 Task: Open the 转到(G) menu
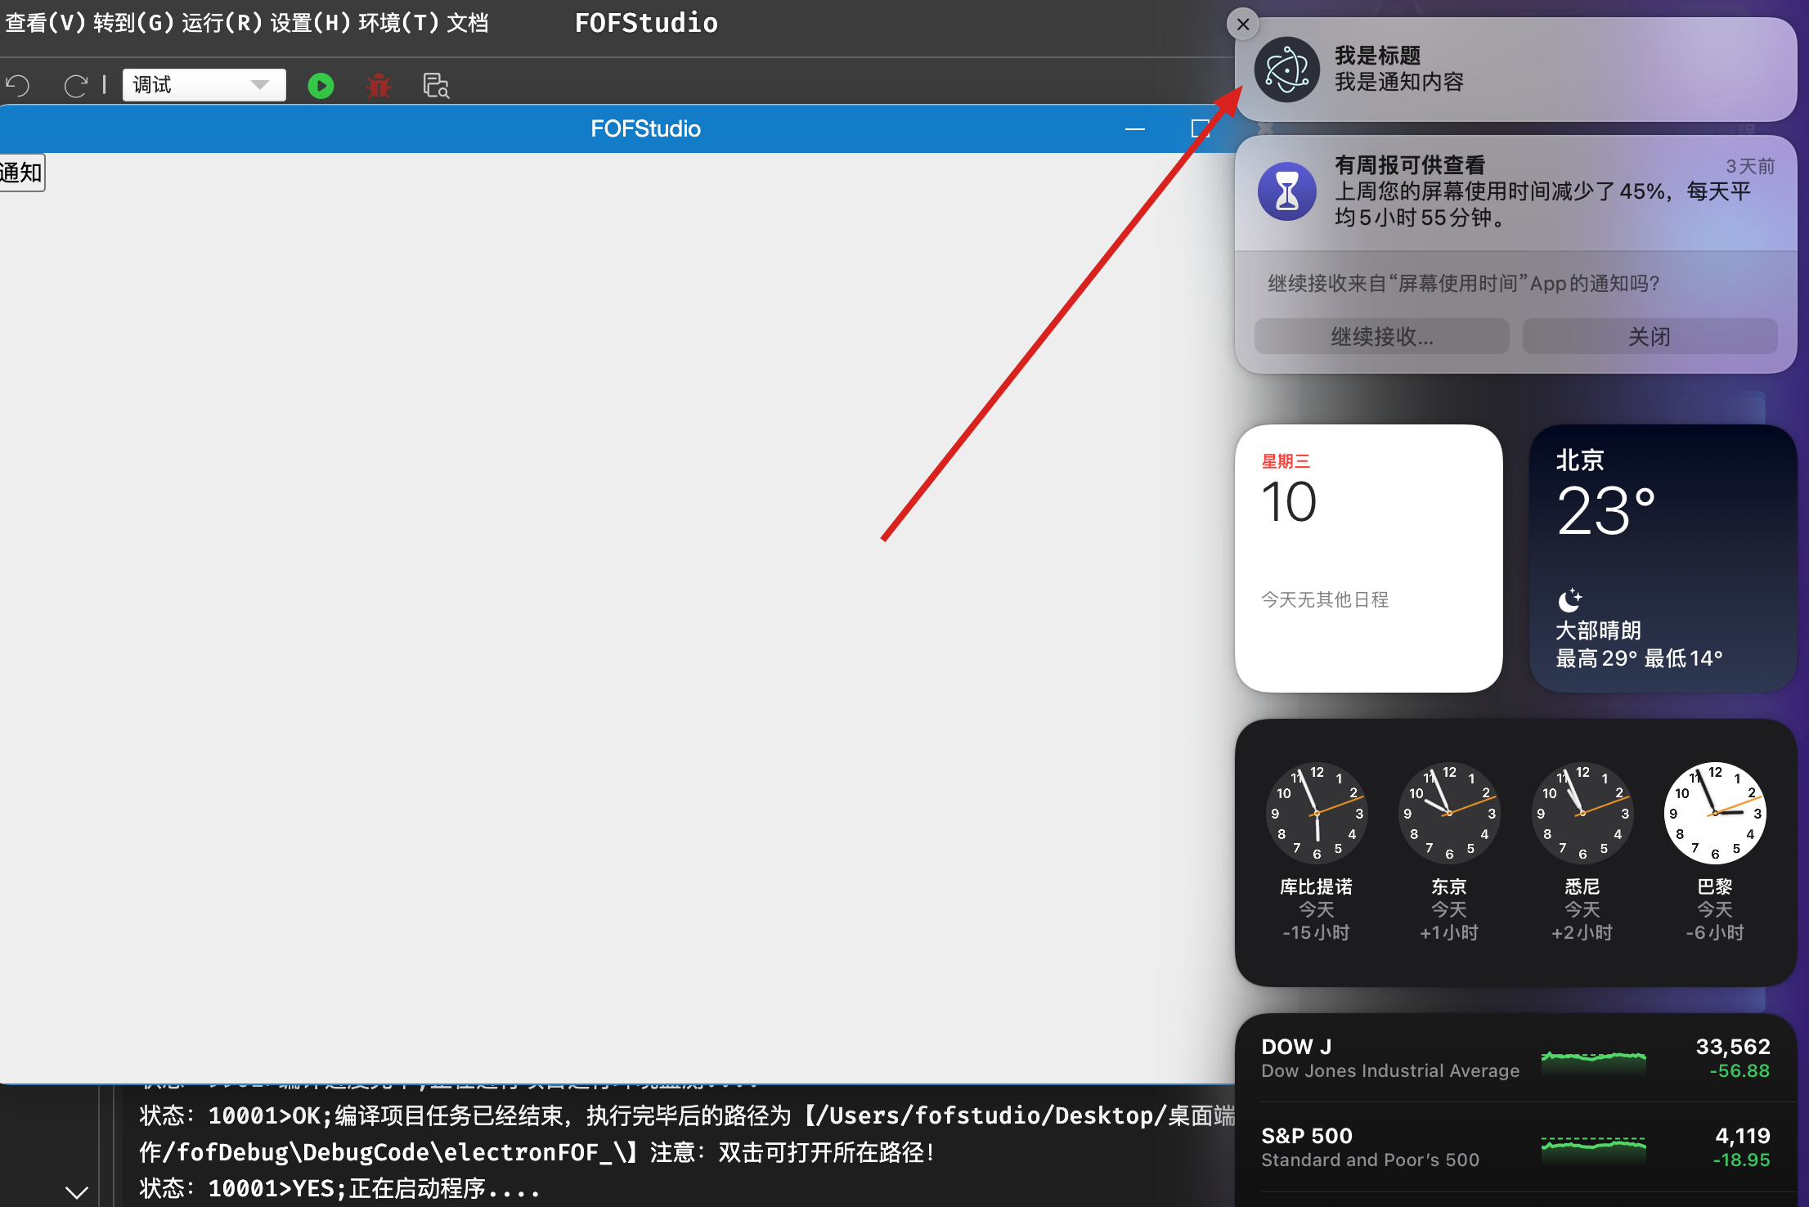[x=133, y=23]
